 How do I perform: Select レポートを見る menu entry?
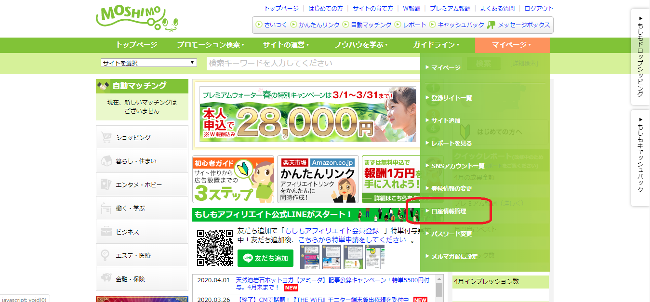click(451, 143)
